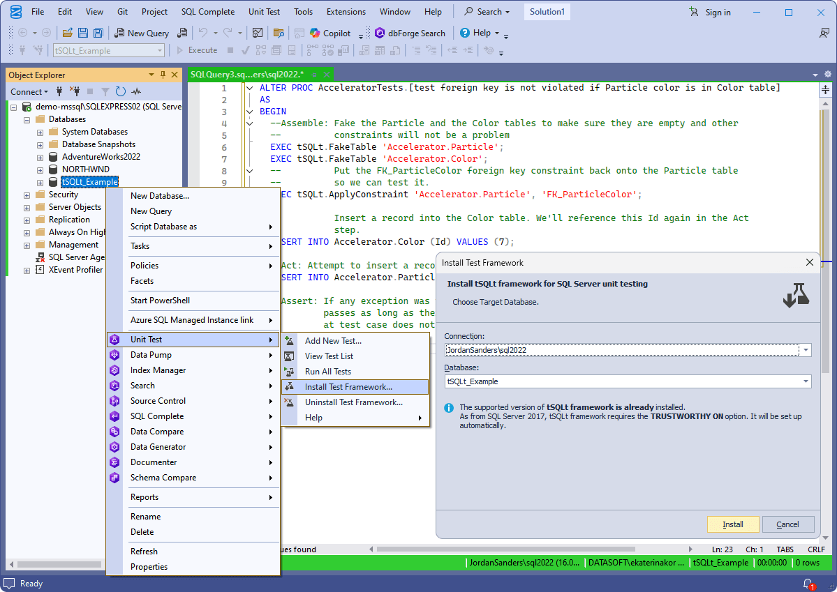Image resolution: width=837 pixels, height=592 pixels.
Task: Expand the System Databases node
Action: pos(40,132)
